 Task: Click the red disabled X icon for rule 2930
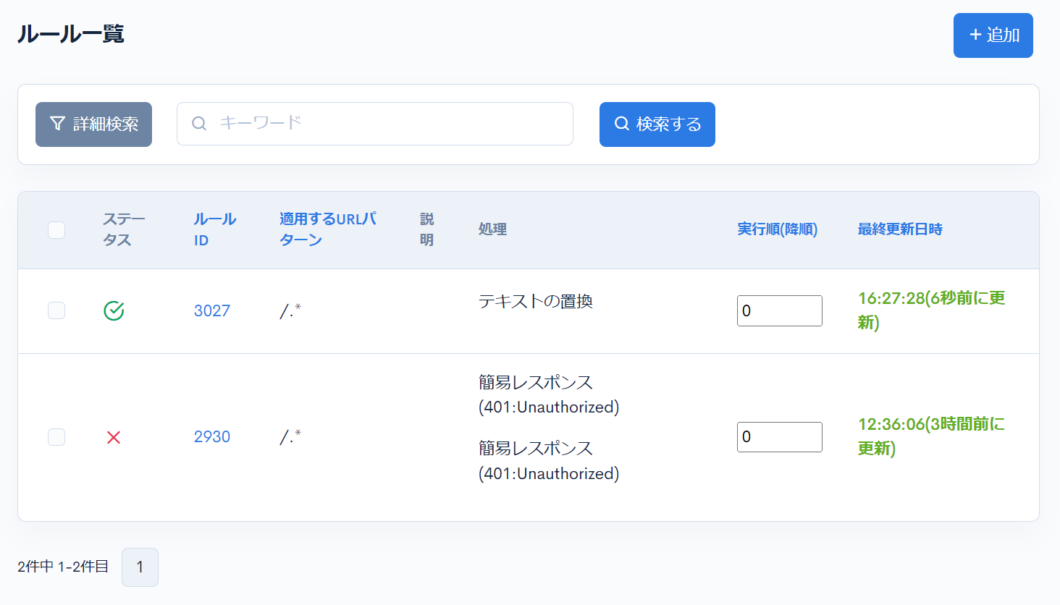[114, 437]
